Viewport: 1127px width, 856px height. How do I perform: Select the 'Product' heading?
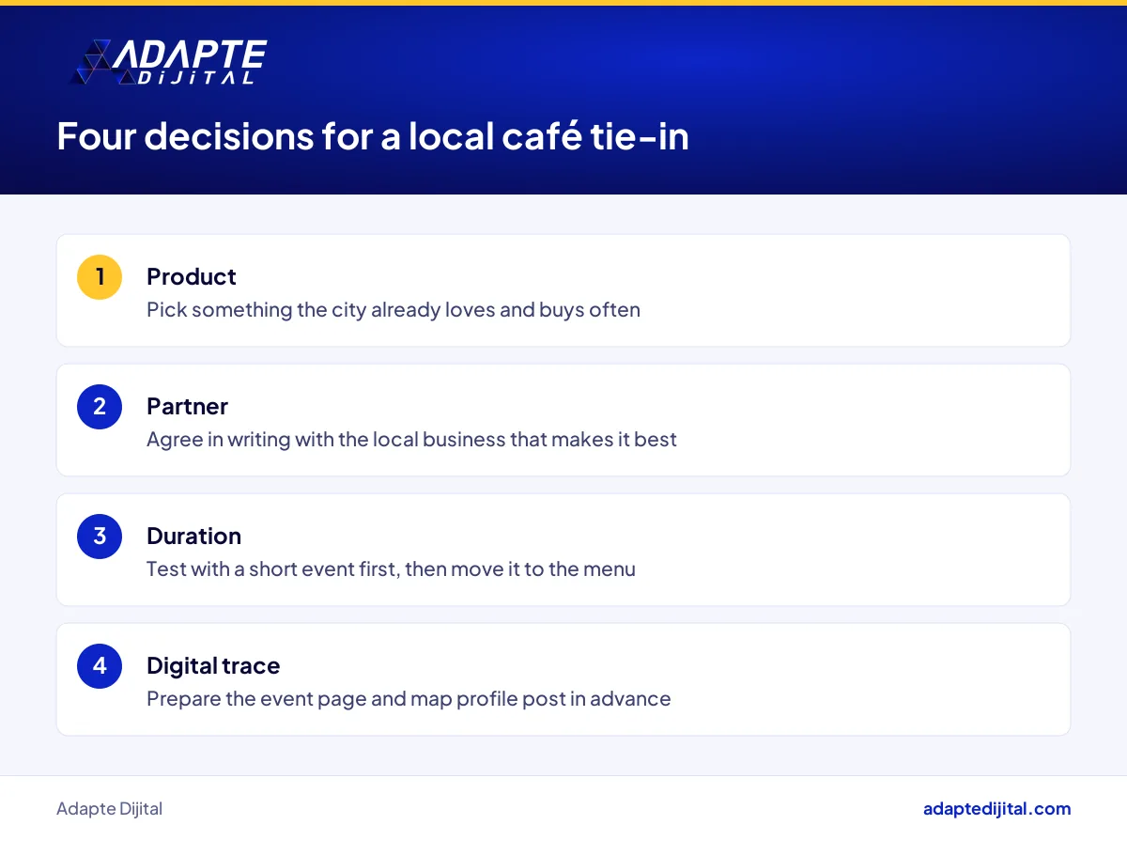(192, 276)
